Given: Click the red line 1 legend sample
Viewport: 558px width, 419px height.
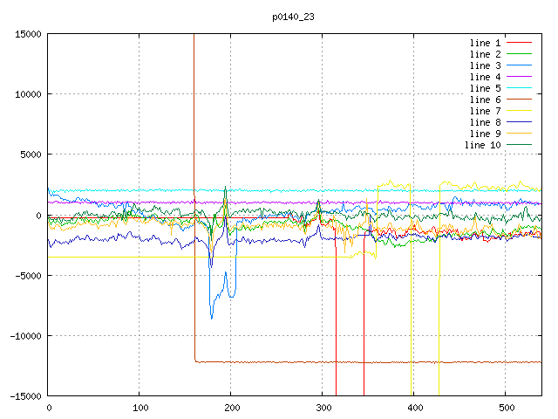Looking at the screenshot, I should [x=520, y=43].
